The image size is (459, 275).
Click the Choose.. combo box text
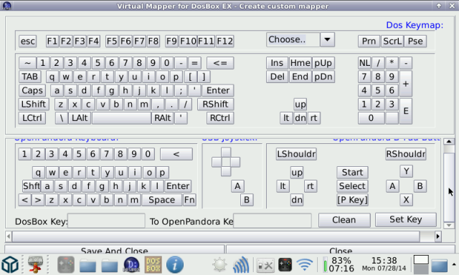coord(293,39)
